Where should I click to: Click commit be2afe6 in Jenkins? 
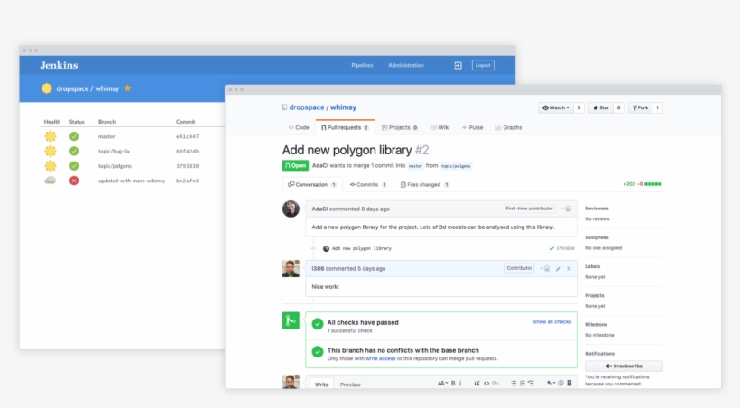[188, 181]
